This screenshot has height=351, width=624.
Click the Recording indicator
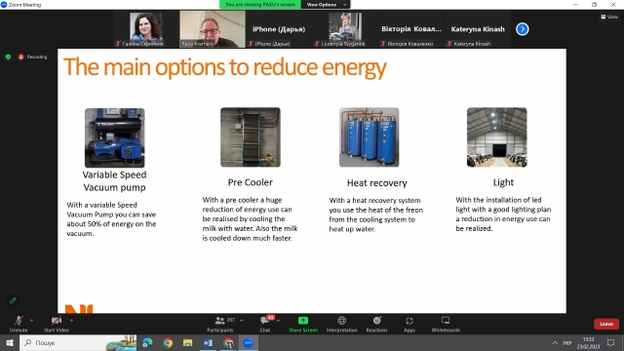click(x=32, y=57)
